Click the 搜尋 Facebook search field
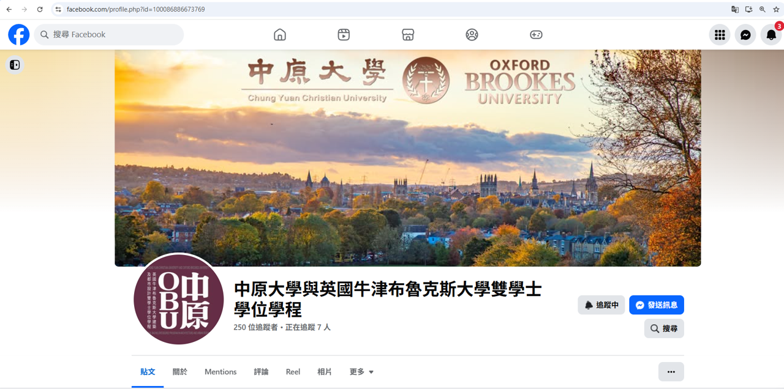This screenshot has height=389, width=784. click(109, 35)
